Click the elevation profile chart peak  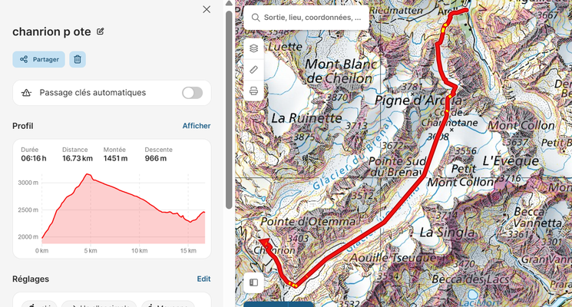pos(88,175)
